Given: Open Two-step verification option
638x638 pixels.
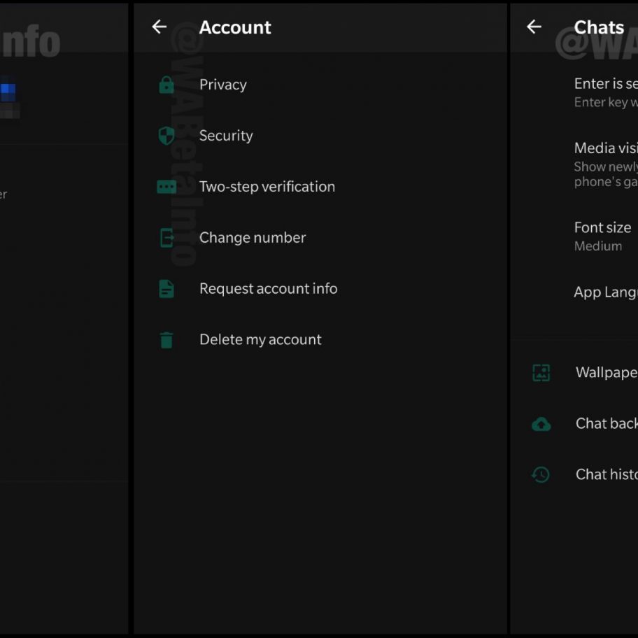Looking at the screenshot, I should (x=267, y=187).
